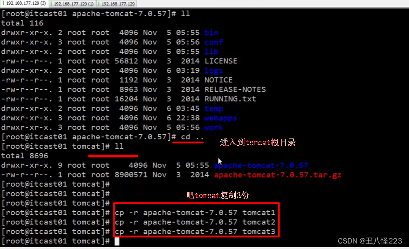Select the RELEASE-NOTES file name
The height and width of the screenshot is (249, 409).
pyautogui.click(x=235, y=89)
